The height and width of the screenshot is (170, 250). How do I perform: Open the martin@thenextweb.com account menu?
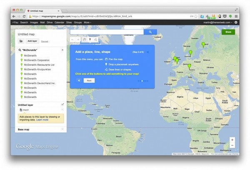(x=217, y=22)
